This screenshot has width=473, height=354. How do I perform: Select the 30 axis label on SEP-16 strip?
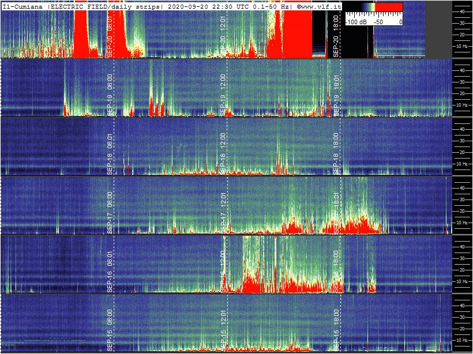(461, 258)
